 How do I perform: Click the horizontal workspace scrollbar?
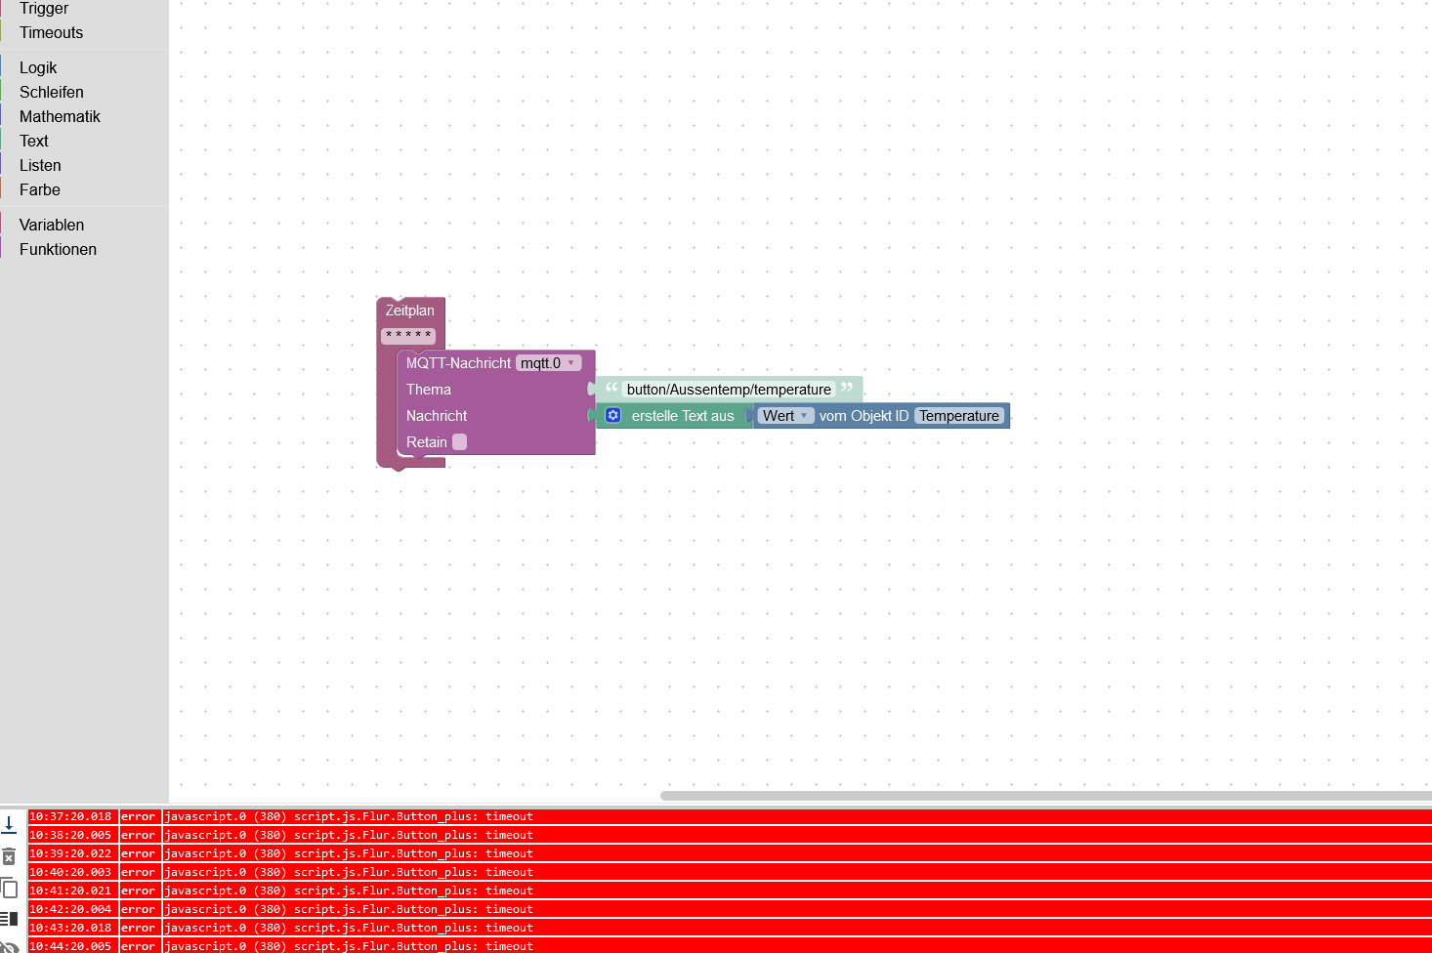coord(1046,795)
